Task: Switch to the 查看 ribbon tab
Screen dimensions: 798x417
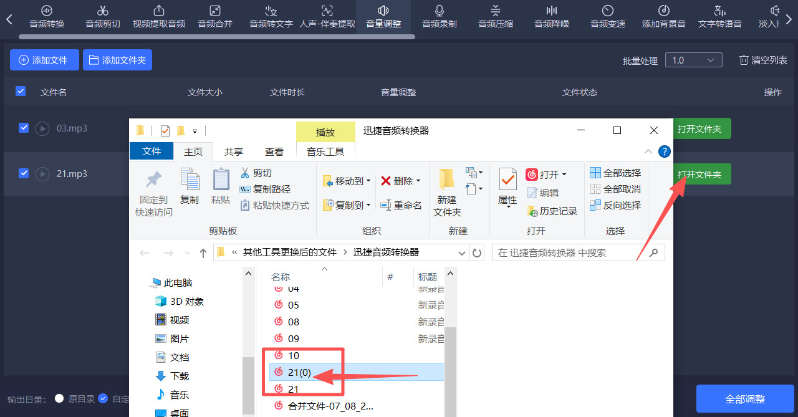Action: tap(274, 151)
